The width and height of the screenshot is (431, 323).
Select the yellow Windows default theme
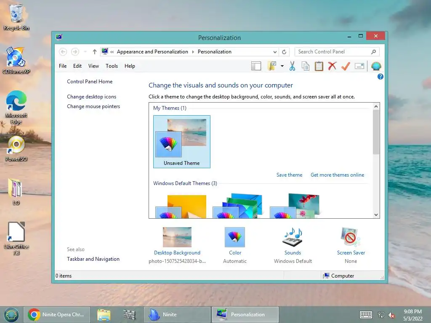tap(181, 207)
